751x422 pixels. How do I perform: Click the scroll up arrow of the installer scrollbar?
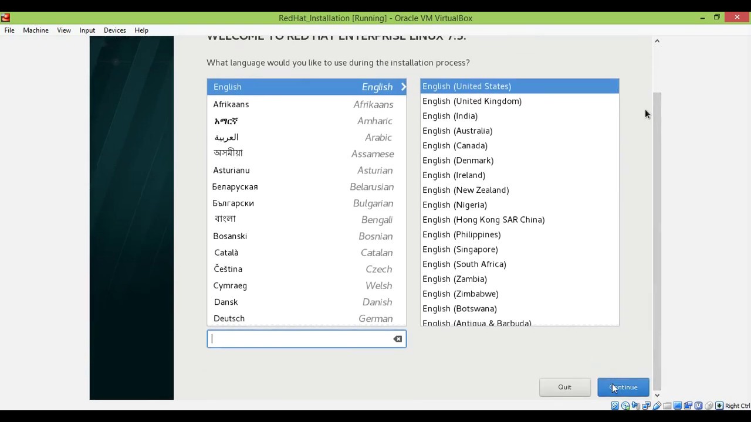click(x=657, y=40)
